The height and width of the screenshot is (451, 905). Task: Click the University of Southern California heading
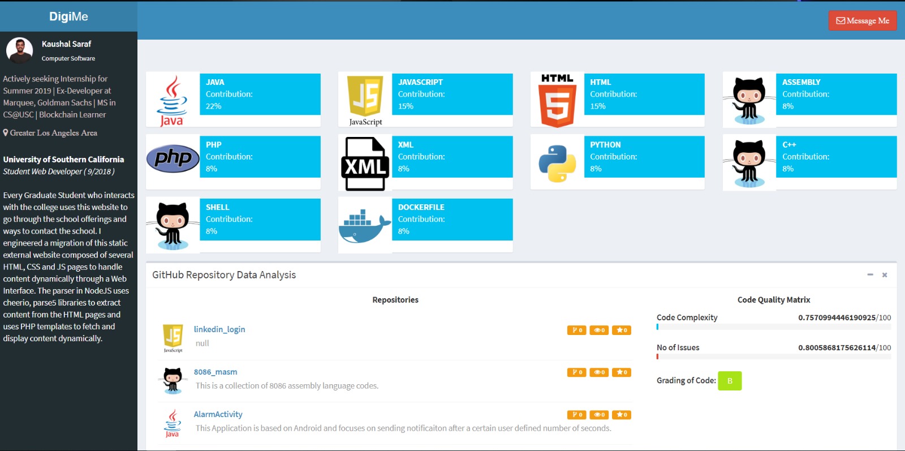(63, 160)
